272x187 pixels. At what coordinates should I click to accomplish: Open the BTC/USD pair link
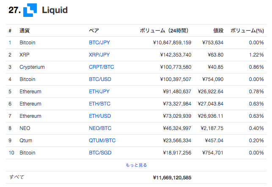pos(100,79)
